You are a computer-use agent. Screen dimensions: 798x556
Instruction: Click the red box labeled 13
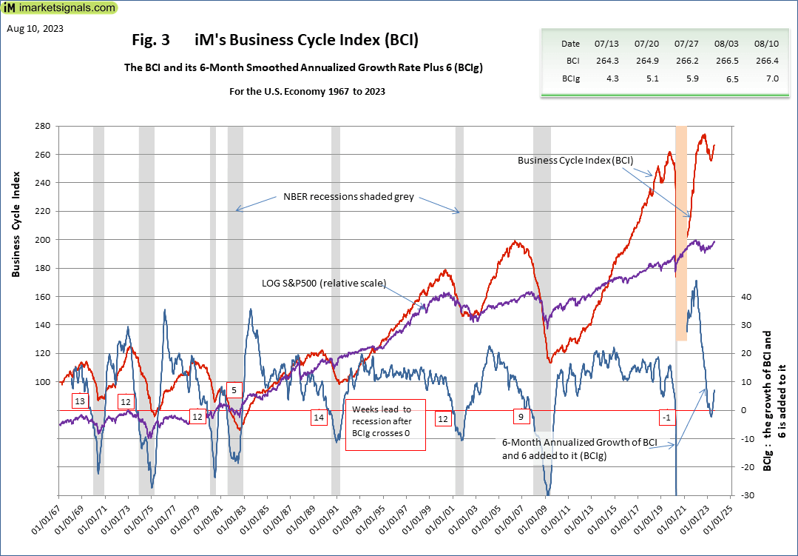[x=80, y=401]
